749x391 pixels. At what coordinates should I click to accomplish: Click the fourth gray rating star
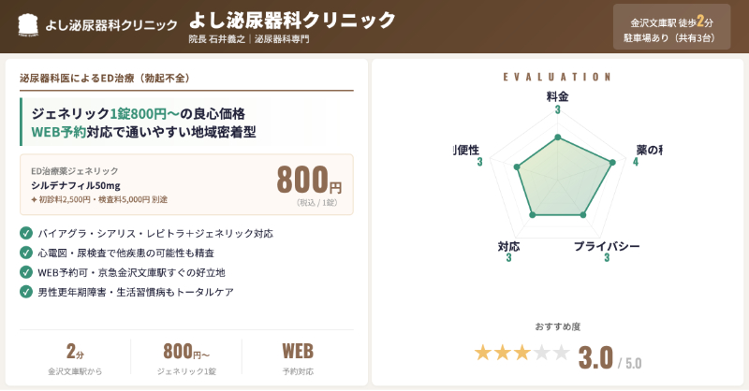point(542,354)
